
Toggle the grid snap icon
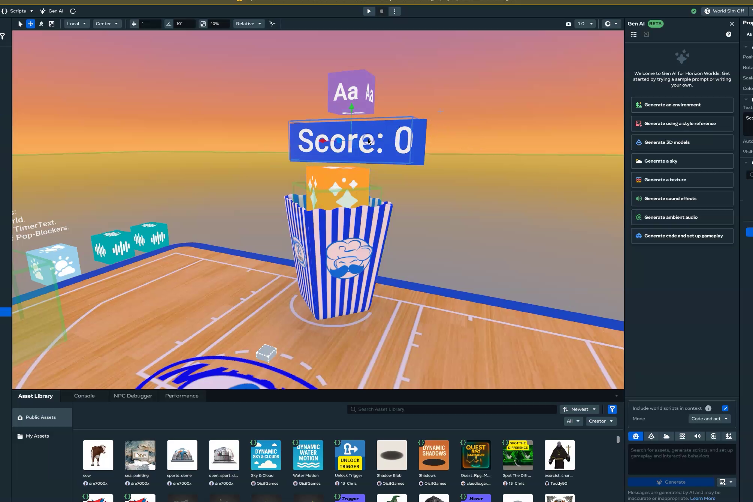point(134,24)
